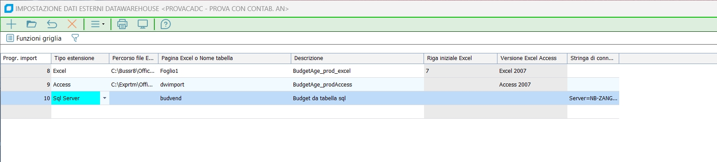Select the Excel 2007 version cell
Image resolution: width=717 pixels, height=162 pixels.
[532, 71]
